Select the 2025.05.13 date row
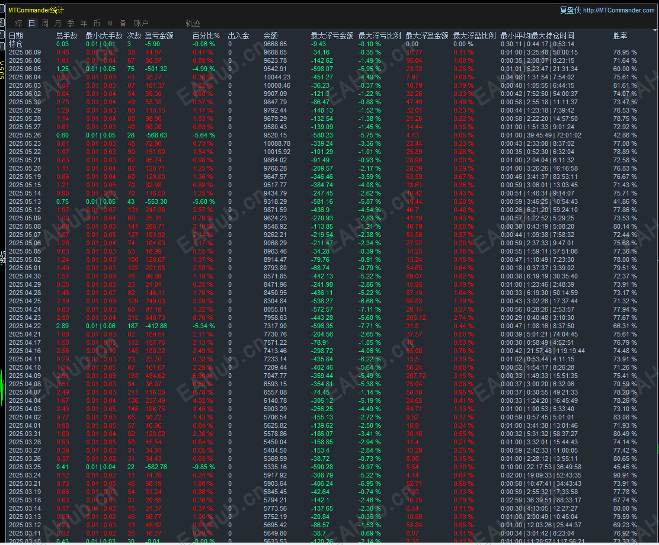Viewport: 659px width, 545px height. point(25,201)
